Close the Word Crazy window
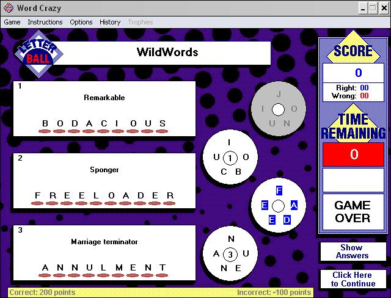Image resolution: width=391 pixels, height=298 pixels. tap(384, 9)
